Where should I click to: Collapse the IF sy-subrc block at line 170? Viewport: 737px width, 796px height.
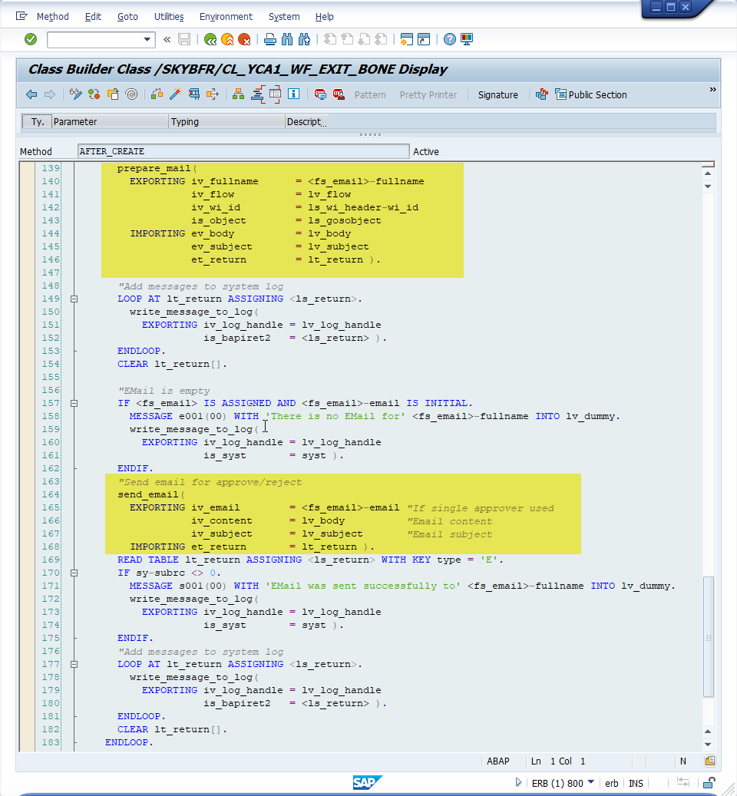(x=74, y=573)
